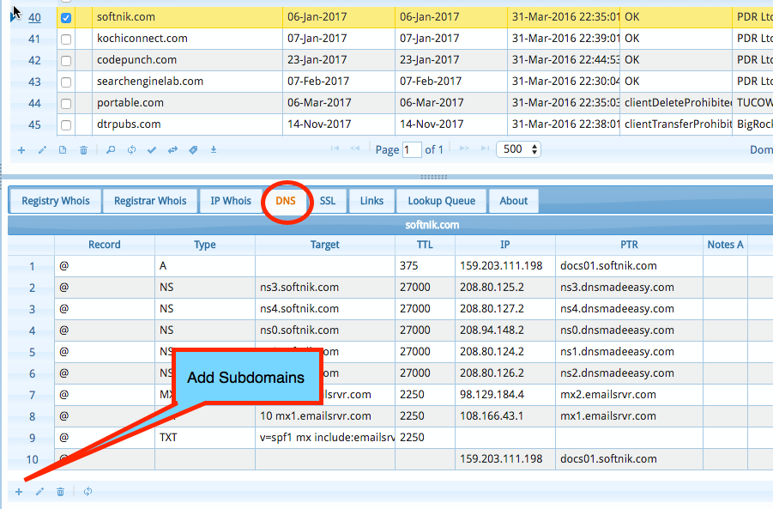Go to the next page with the pager icon
This screenshot has height=509, width=773.
464,148
